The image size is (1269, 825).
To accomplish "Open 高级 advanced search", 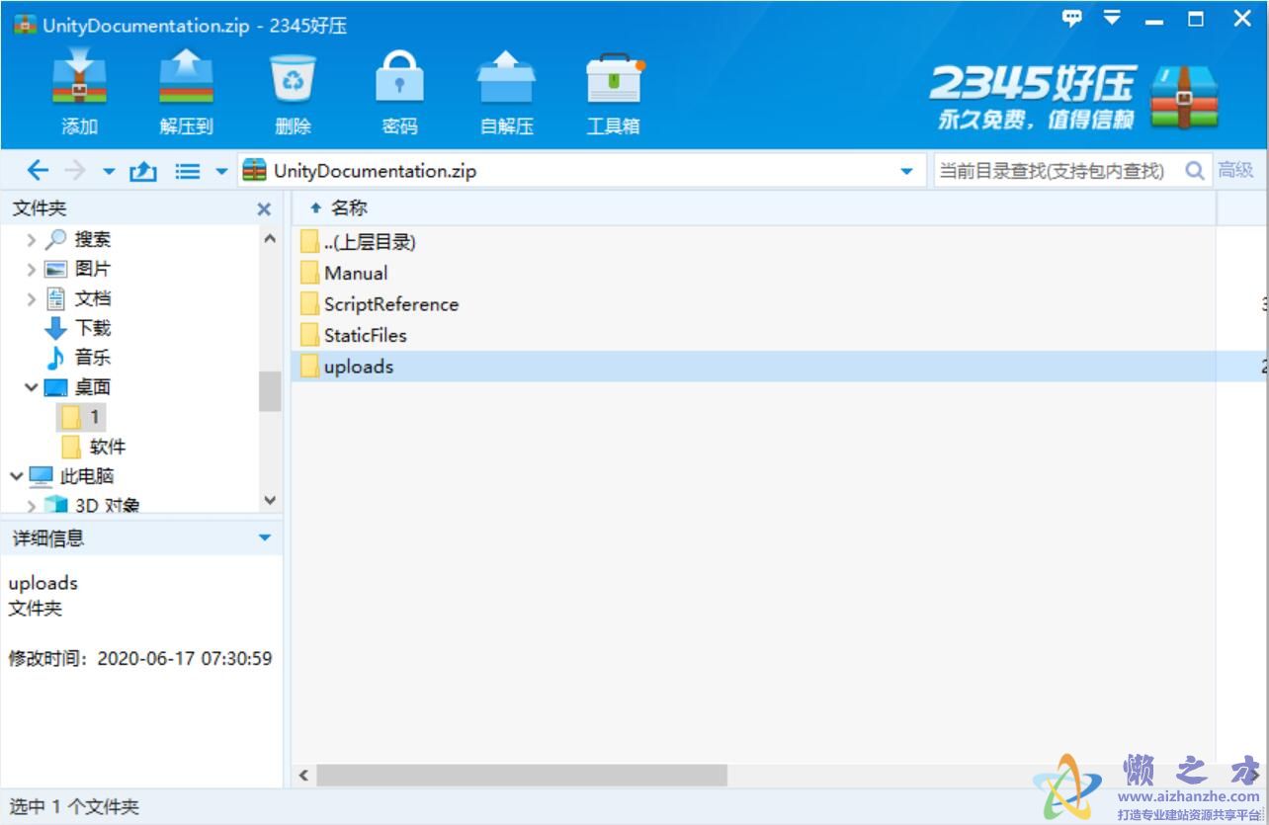I will coord(1235,170).
